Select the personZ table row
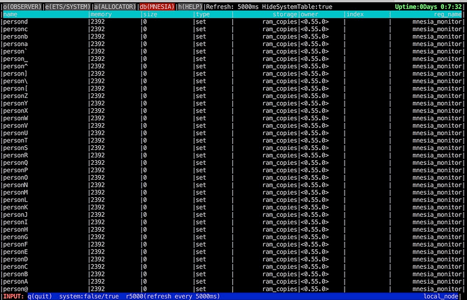This screenshot has width=467, height=300. point(232,96)
